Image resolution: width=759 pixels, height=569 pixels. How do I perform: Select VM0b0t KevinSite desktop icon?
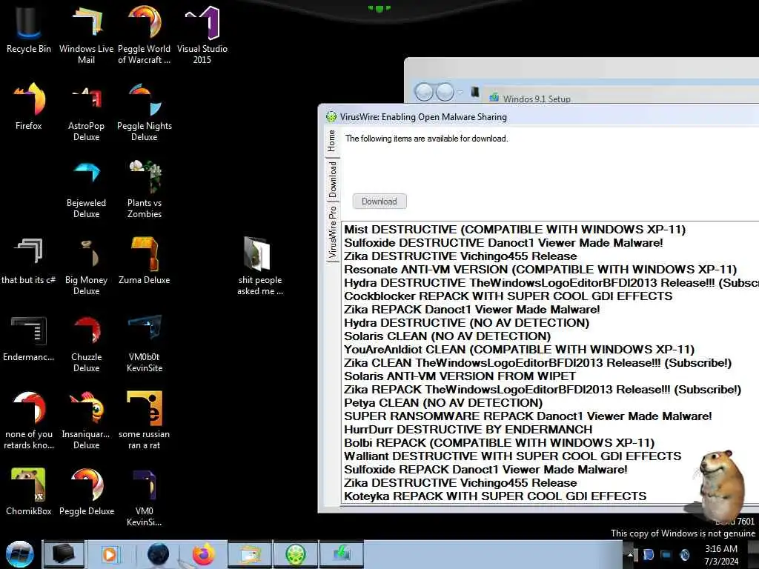point(145,344)
